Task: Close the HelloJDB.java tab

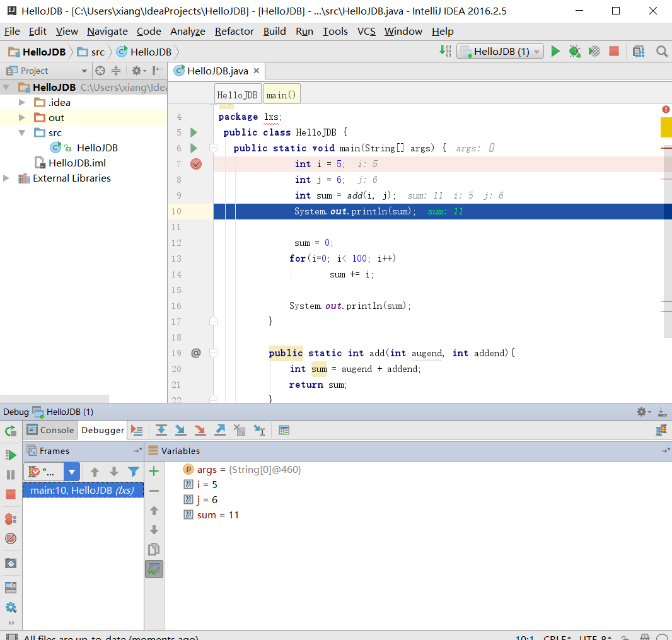Action: [257, 70]
